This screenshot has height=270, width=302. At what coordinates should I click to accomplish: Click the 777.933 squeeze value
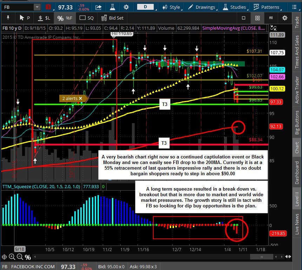91,186
